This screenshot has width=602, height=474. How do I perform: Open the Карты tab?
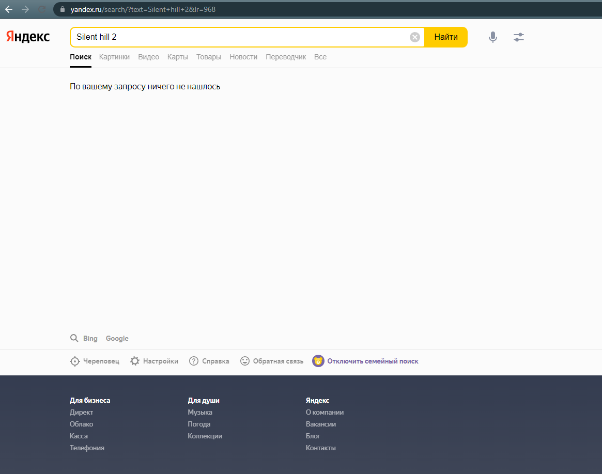point(178,57)
